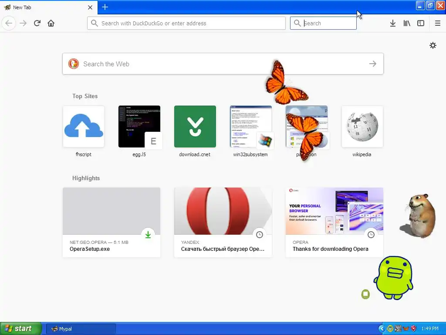This screenshot has width=446, height=335.
Task: Open a new tab with plus
Action: (105, 7)
